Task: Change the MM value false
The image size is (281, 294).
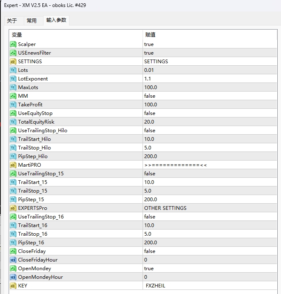Action: 210,96
